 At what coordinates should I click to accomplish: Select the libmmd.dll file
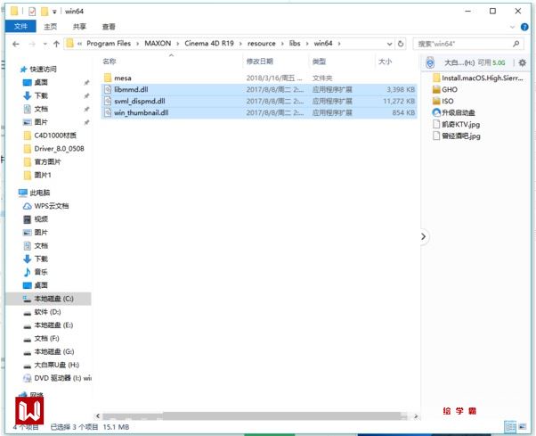pyautogui.click(x=259, y=90)
